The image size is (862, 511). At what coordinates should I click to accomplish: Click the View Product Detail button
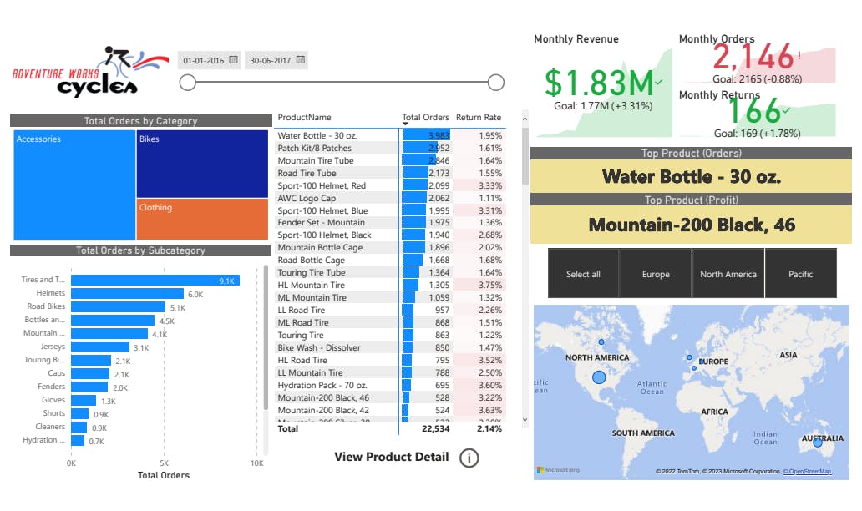391,457
